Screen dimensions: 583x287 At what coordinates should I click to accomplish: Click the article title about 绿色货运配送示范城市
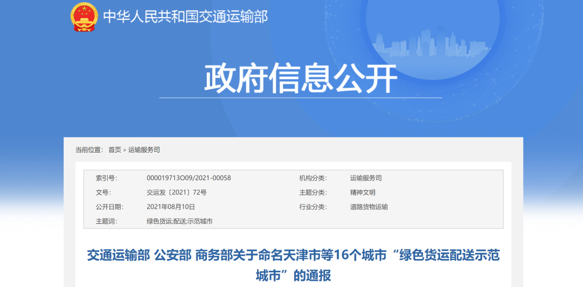293,265
